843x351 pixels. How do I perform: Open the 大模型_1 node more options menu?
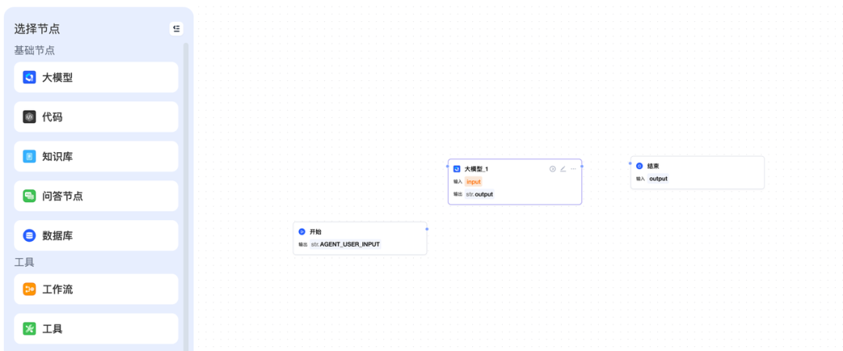(573, 168)
